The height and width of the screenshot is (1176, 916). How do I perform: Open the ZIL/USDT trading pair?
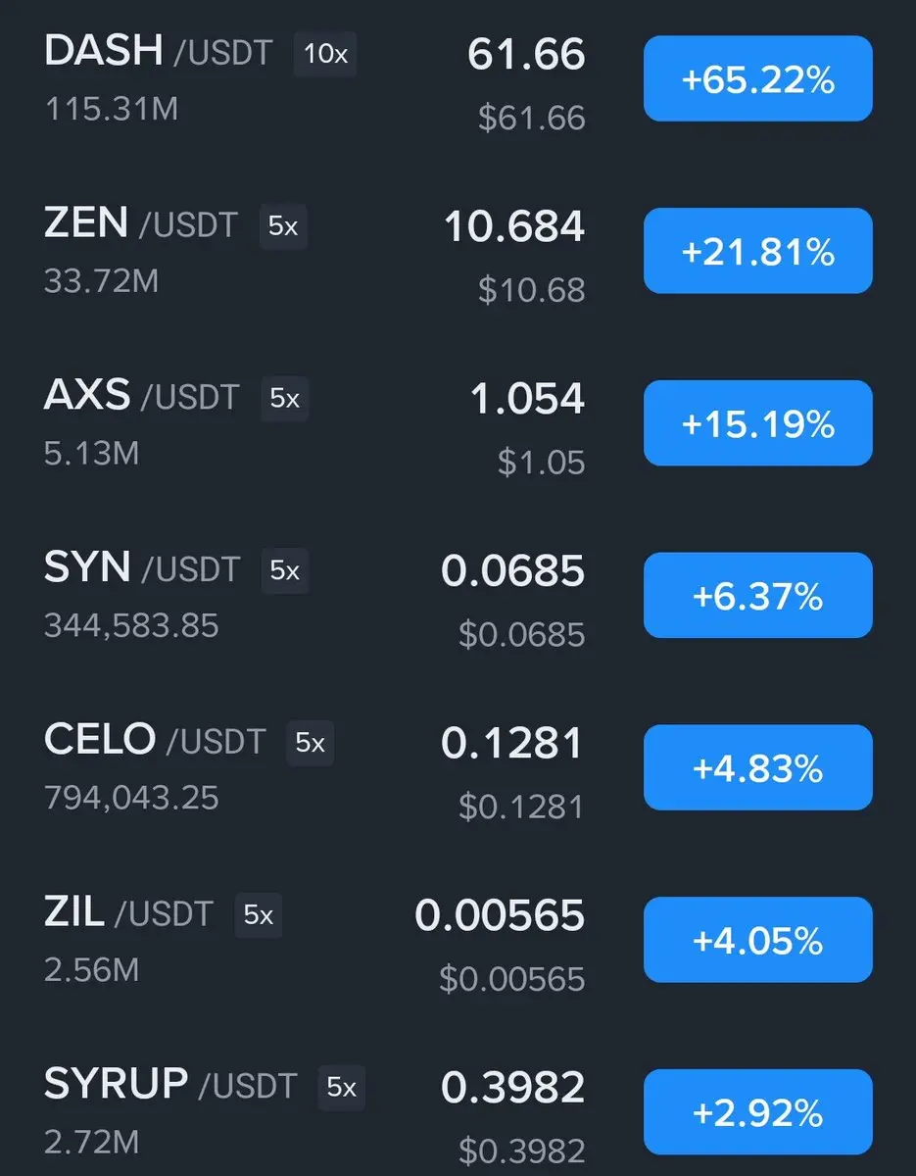click(127, 913)
